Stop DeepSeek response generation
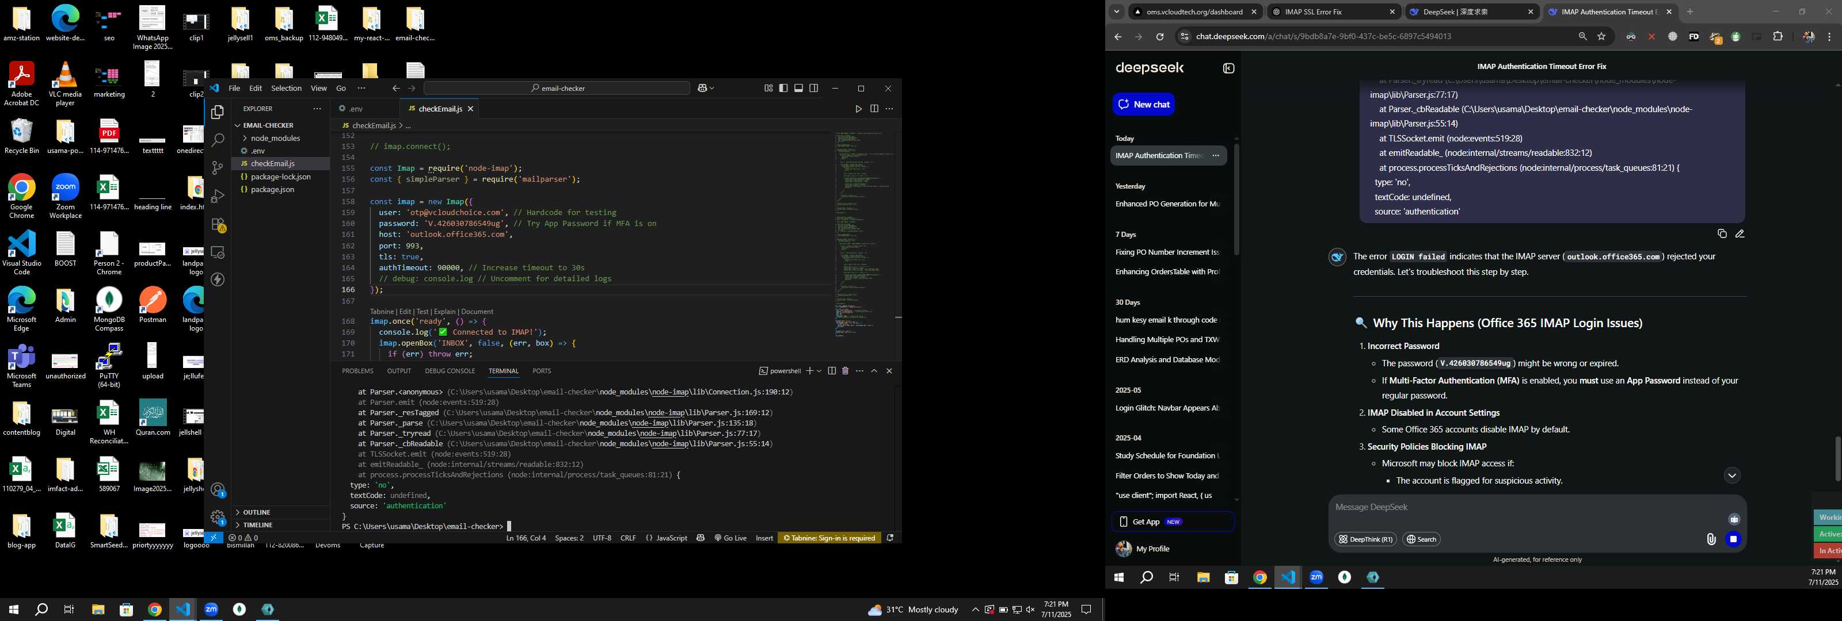 pyautogui.click(x=1733, y=539)
